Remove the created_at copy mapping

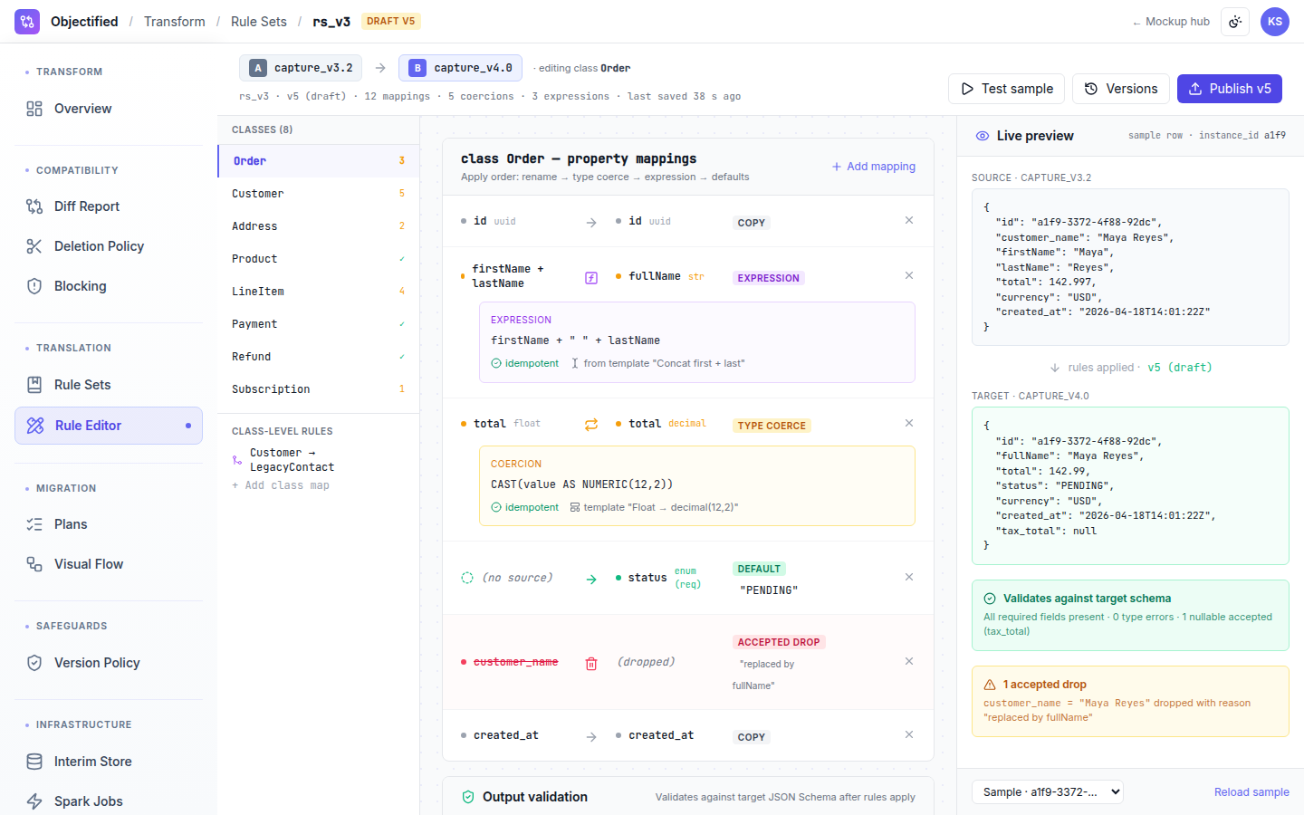[909, 735]
